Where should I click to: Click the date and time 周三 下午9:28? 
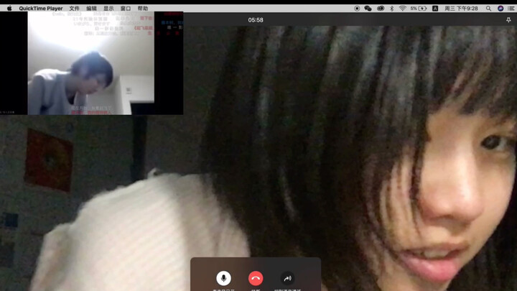click(461, 8)
